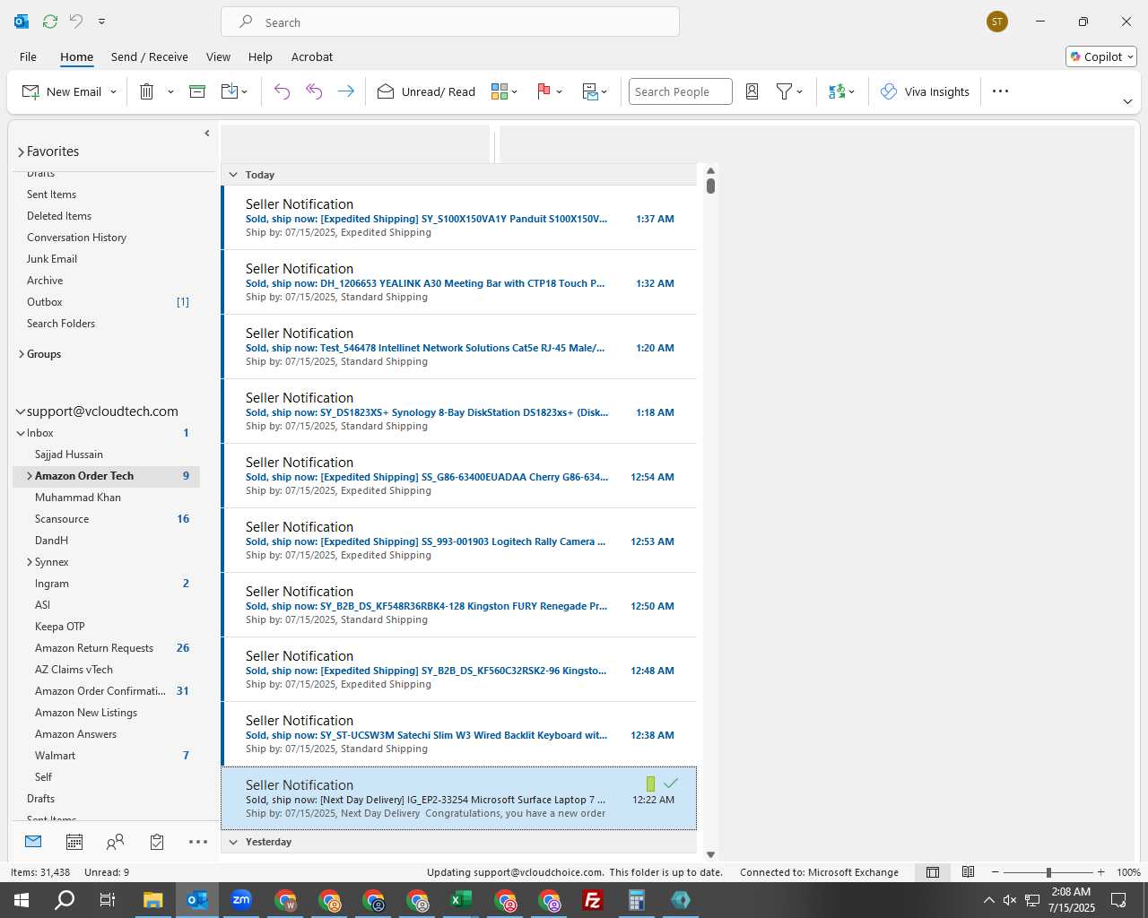Switch to Reading view in status bar
Viewport: 1148px width, 918px height.
tap(969, 872)
